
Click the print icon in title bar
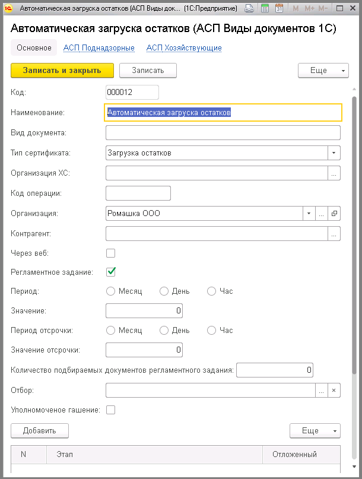pos(249,8)
